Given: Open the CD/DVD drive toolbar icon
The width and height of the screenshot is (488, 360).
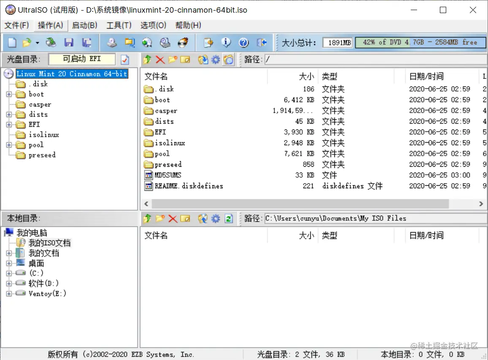Looking at the screenshot, I should (x=51, y=42).
